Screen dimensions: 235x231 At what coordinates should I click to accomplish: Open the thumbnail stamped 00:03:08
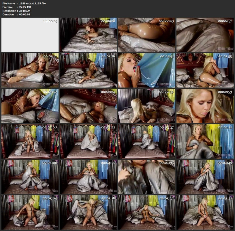[30, 141]
